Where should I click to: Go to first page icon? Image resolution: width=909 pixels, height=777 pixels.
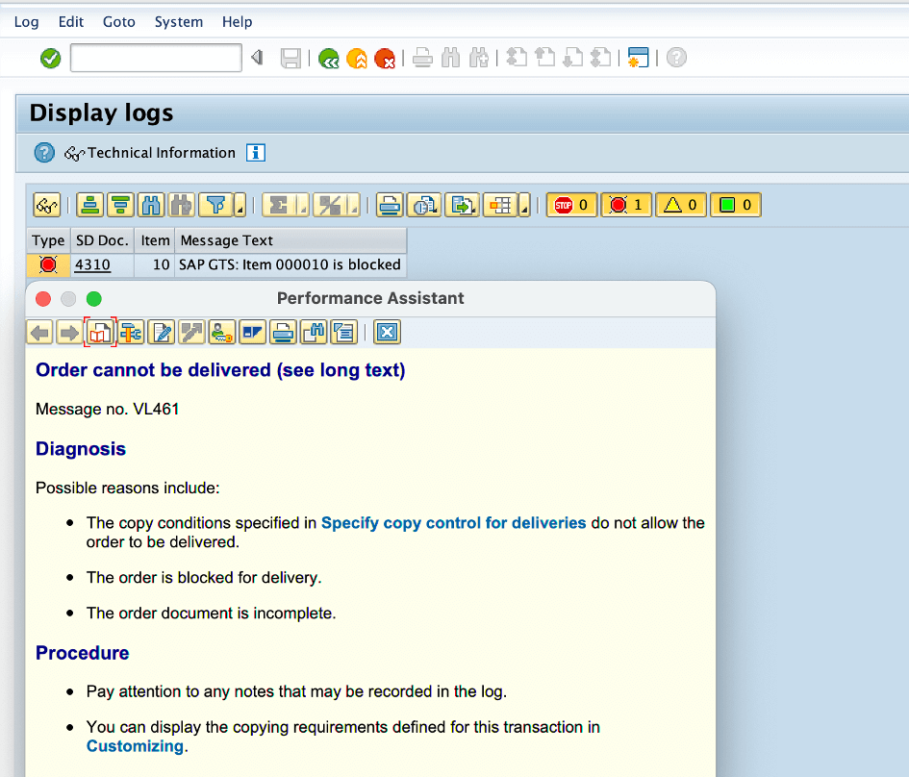517,58
